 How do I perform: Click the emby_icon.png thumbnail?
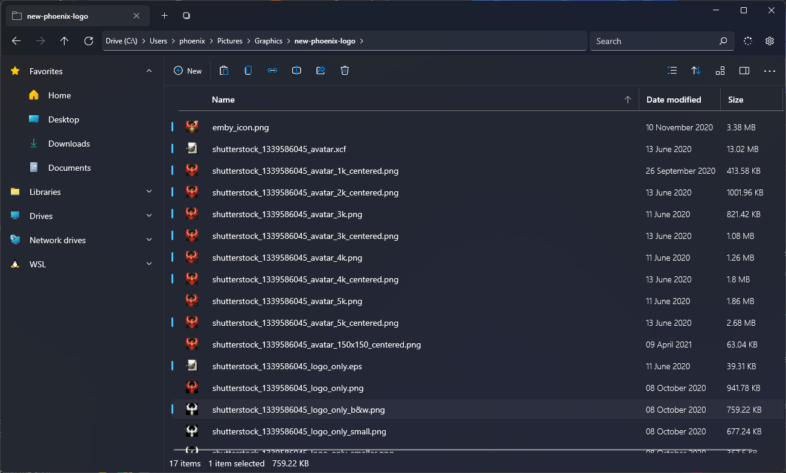[x=192, y=127]
